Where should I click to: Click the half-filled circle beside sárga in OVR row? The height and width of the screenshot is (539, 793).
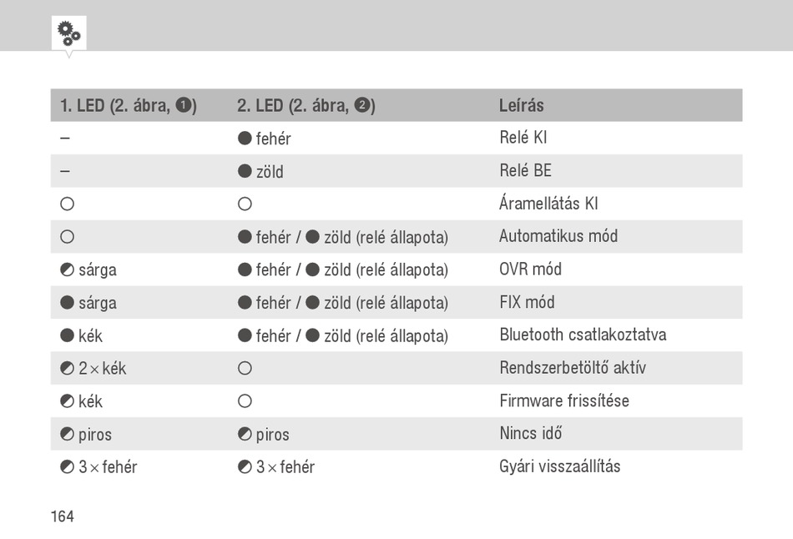[x=68, y=269]
